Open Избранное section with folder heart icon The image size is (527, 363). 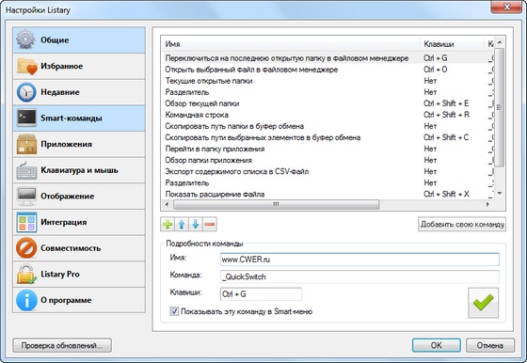(79, 66)
